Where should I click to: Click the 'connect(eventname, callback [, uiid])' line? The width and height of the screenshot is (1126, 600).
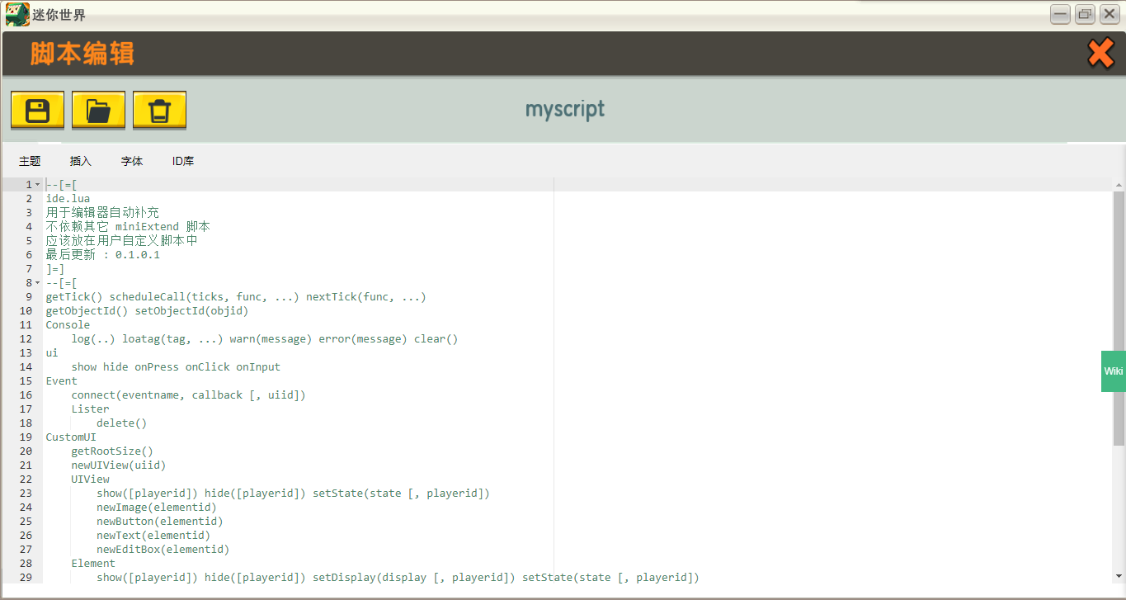pyautogui.click(x=188, y=395)
